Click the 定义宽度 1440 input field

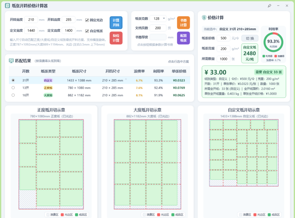pyautogui.click(x=31, y=30)
